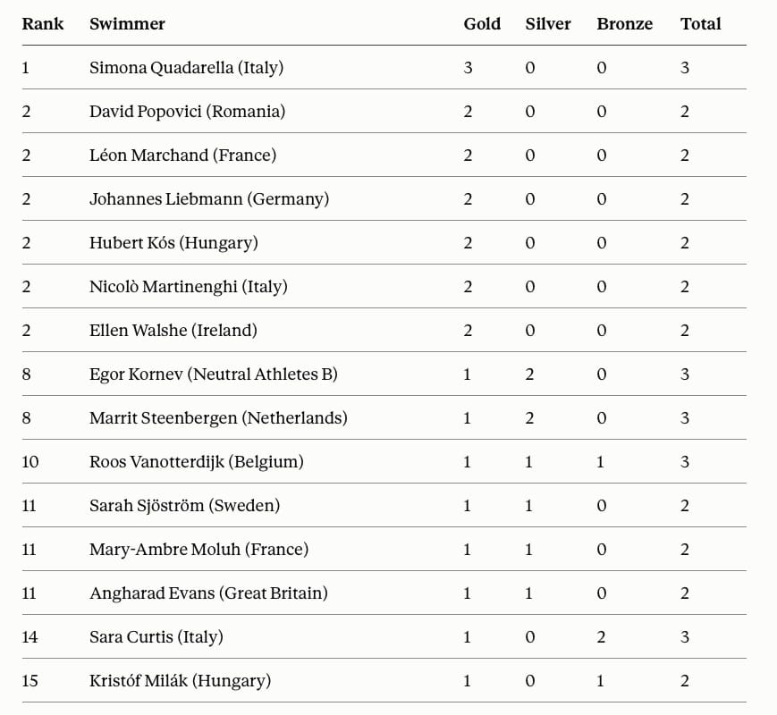Click the Gold column header
The image size is (777, 715).
tap(482, 24)
